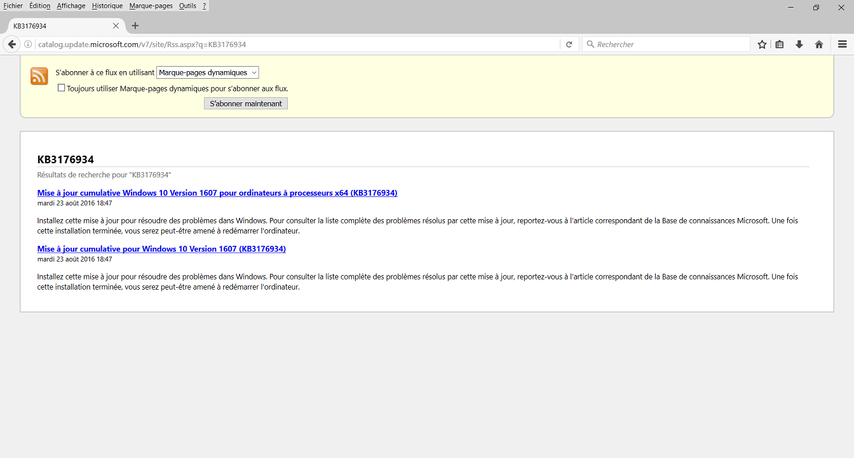Viewport: 854px width, 458px height.
Task: Reload the page with the refresh icon
Action: pos(569,44)
